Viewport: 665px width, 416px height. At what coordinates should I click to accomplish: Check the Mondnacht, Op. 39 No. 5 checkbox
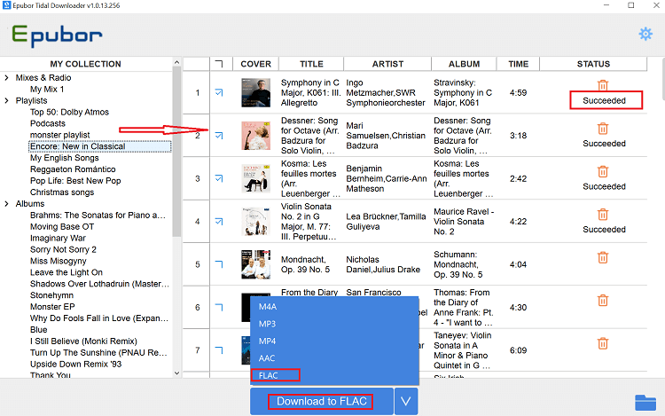pos(219,264)
